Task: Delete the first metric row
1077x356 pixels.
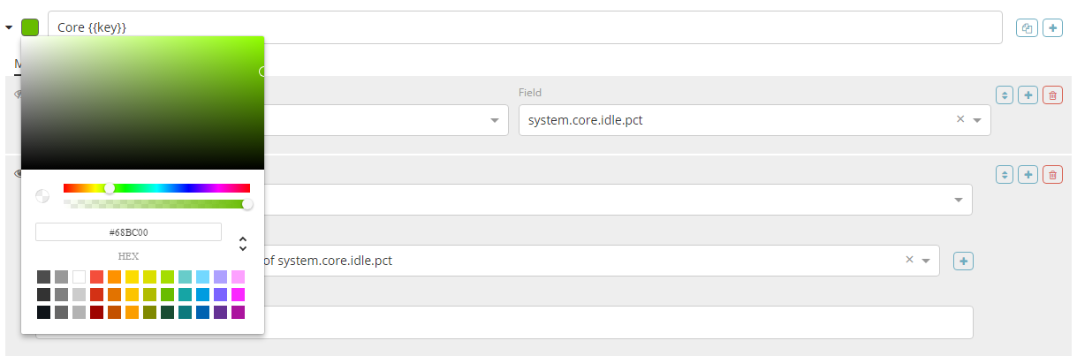Action: 1052,95
